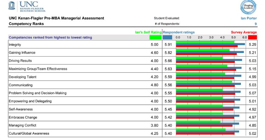Click Problem Solving respondent rating 5.55
The image size is (265, 140).
coord(168,93)
